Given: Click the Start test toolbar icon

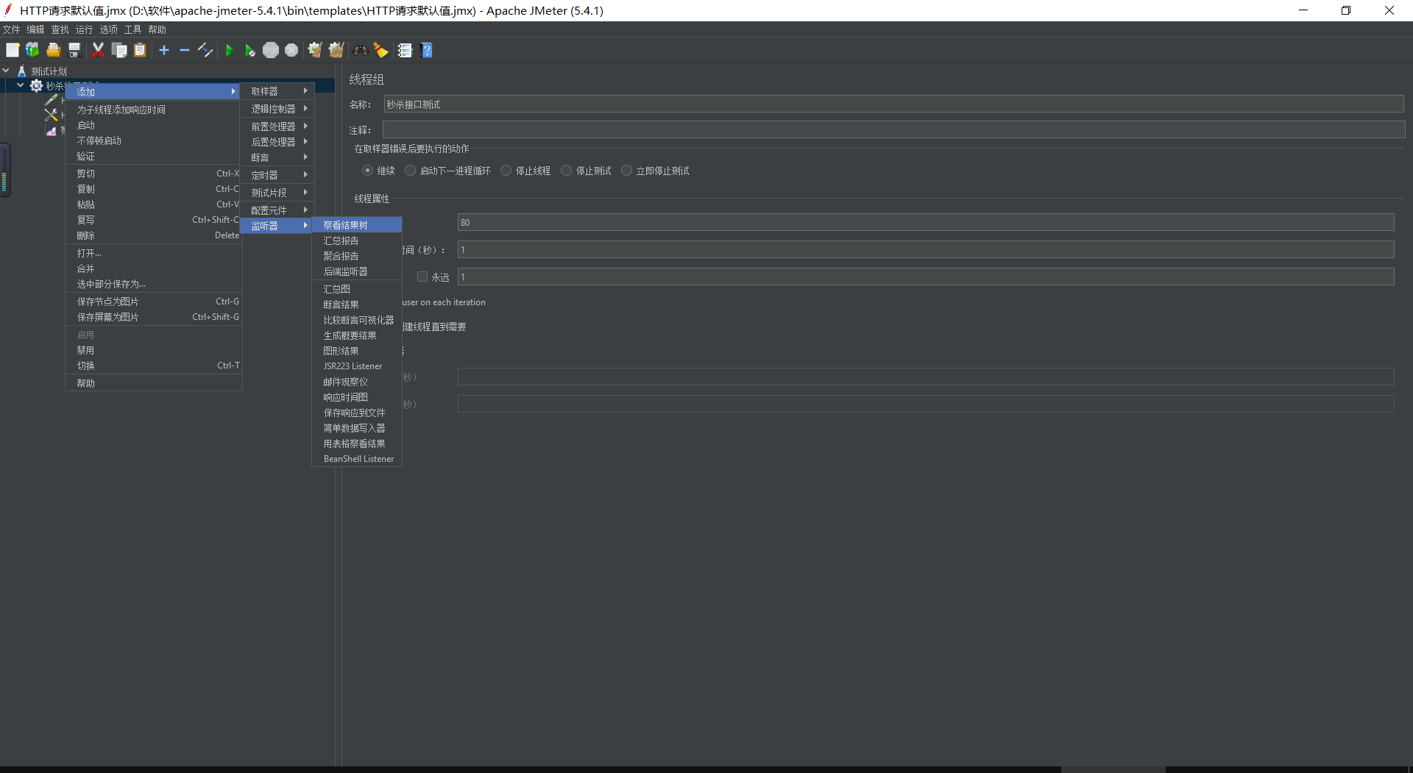Looking at the screenshot, I should [230, 50].
